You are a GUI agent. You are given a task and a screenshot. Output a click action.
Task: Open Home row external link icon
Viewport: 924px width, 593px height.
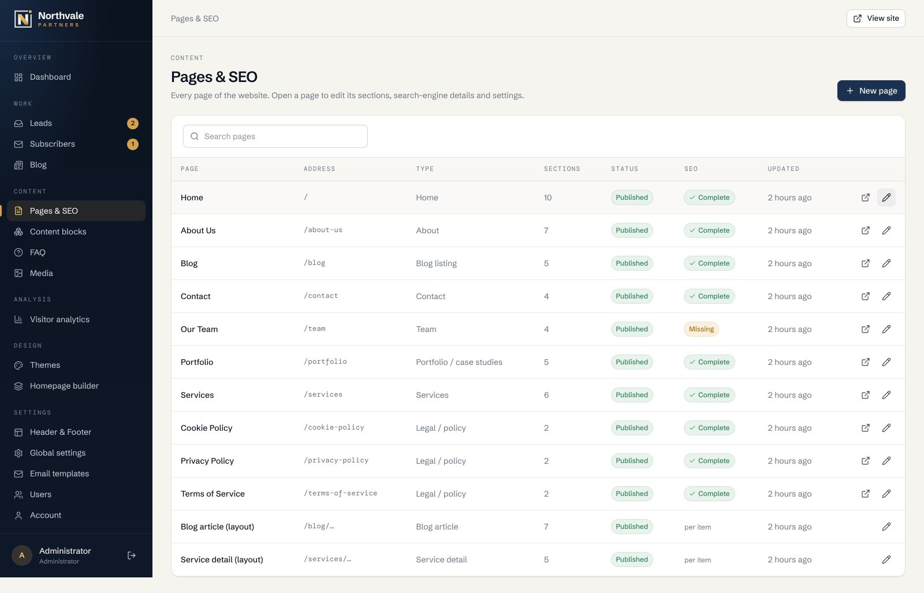[866, 197]
